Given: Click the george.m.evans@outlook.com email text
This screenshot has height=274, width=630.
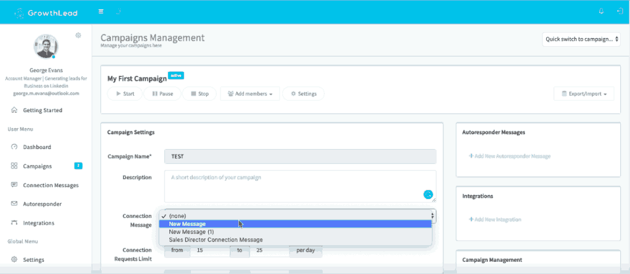Looking at the screenshot, I should point(46,93).
